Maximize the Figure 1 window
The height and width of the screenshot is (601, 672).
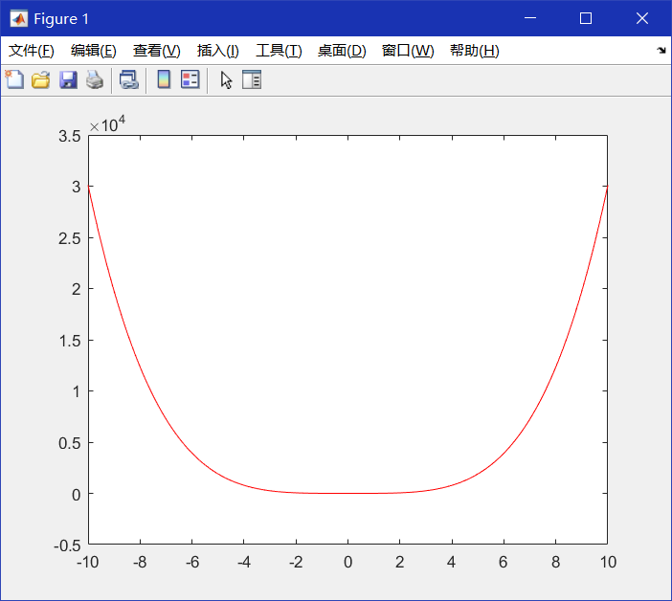pos(586,18)
